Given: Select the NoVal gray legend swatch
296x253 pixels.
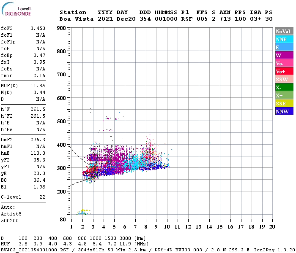Looking at the screenshot, I should click(x=284, y=31).
